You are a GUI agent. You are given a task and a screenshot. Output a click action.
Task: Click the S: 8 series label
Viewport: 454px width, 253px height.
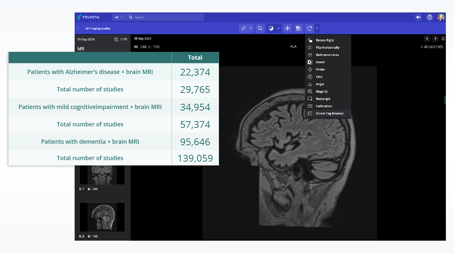(x=81, y=236)
